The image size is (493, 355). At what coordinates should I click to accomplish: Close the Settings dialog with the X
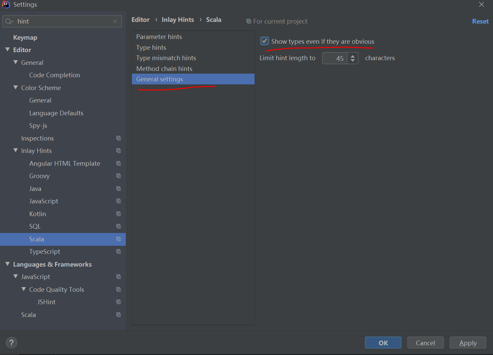482,4
